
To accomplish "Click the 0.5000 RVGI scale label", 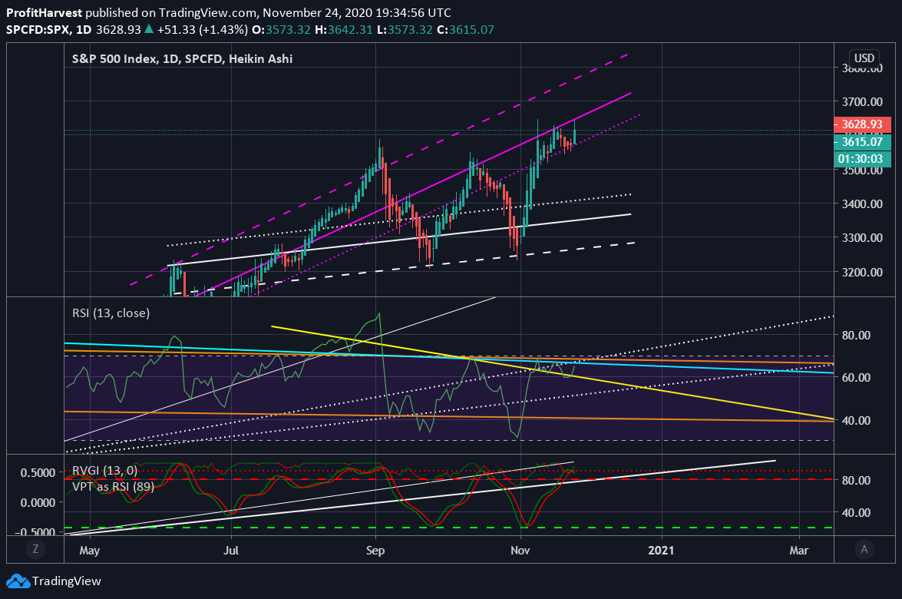I will 38,473.
